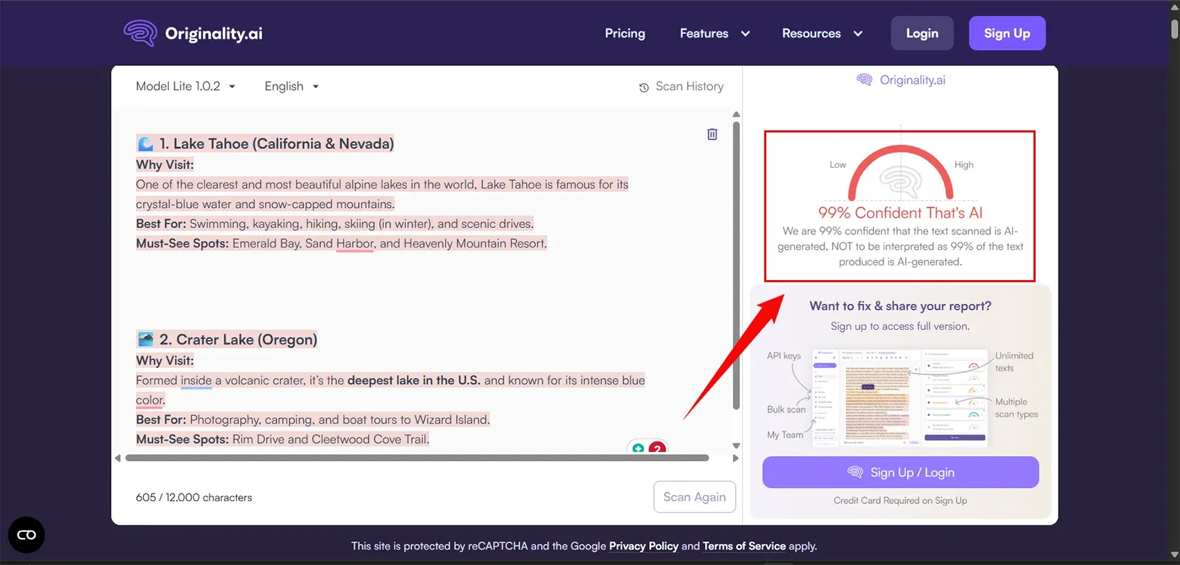
Task: Open the Privacy Policy link
Action: [643, 546]
